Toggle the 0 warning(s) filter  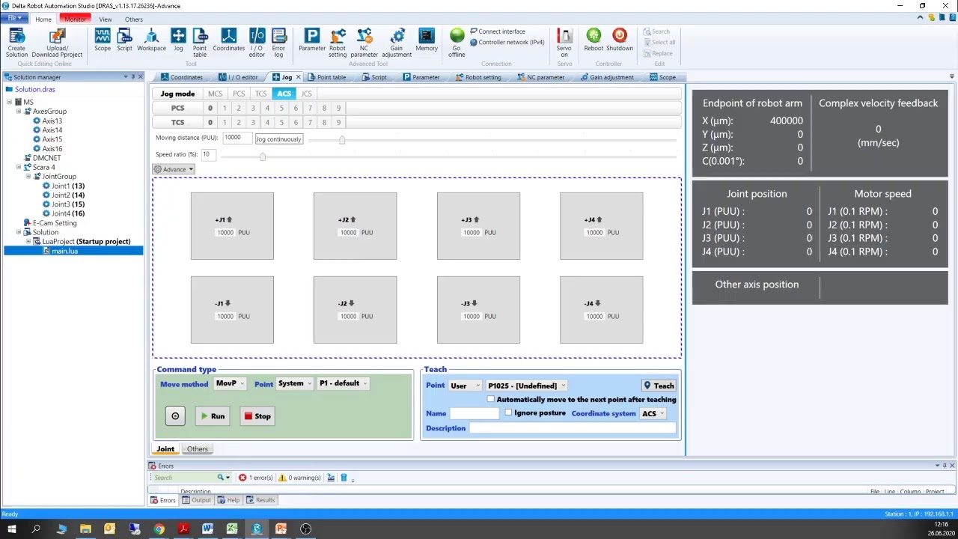pyautogui.click(x=299, y=478)
